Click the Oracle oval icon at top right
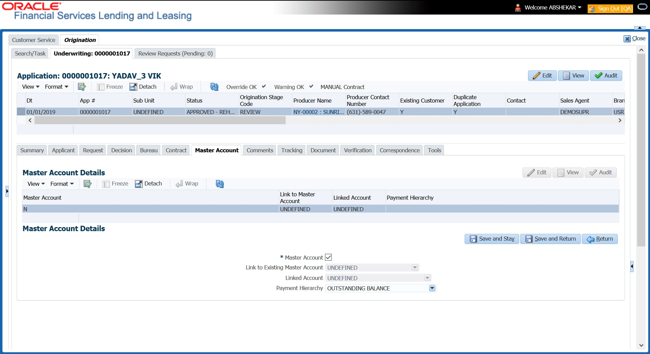 [642, 7]
